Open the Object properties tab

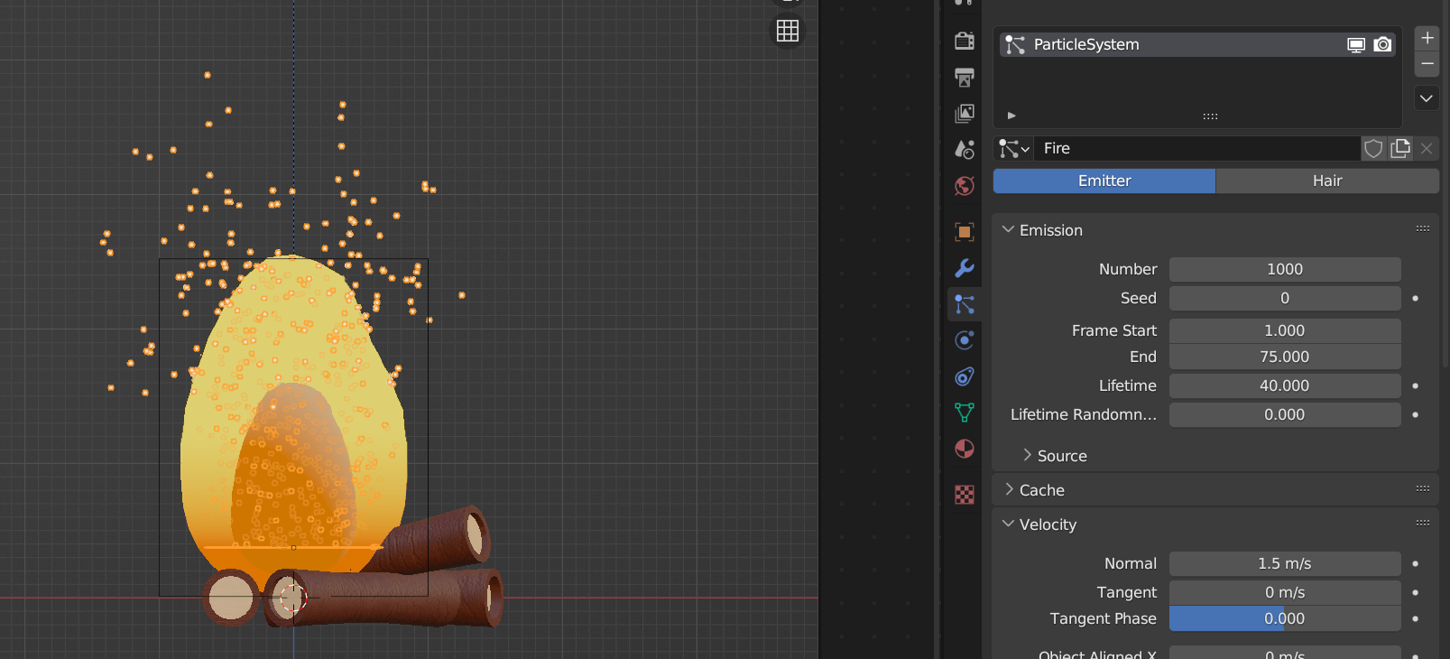click(965, 232)
